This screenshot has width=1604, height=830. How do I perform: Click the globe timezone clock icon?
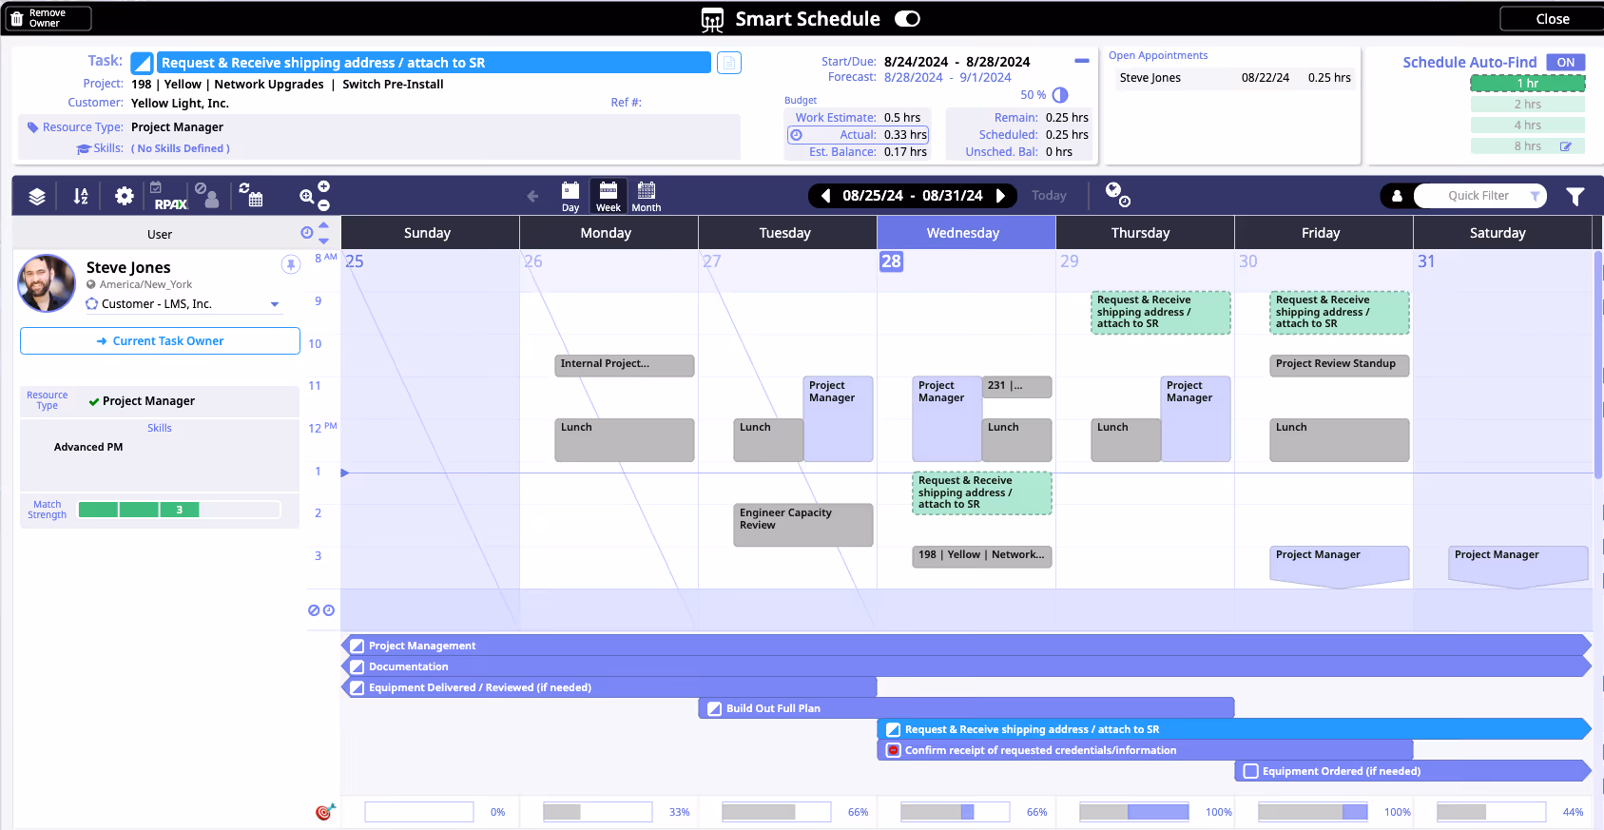tap(1117, 195)
